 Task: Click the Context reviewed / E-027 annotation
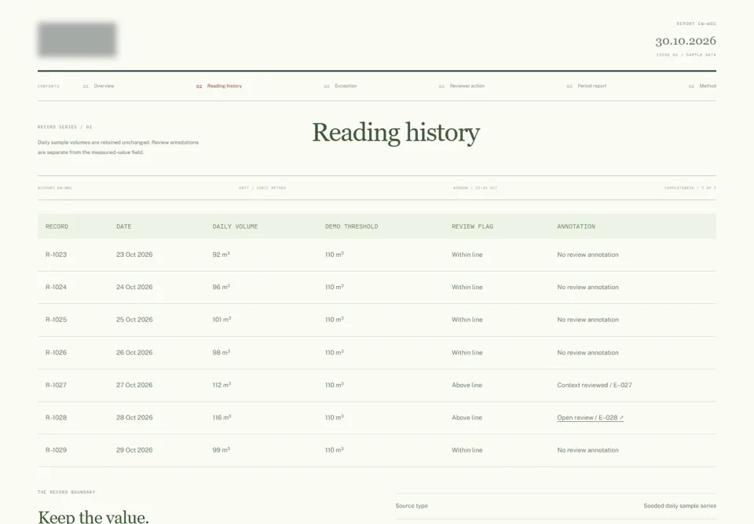595,385
